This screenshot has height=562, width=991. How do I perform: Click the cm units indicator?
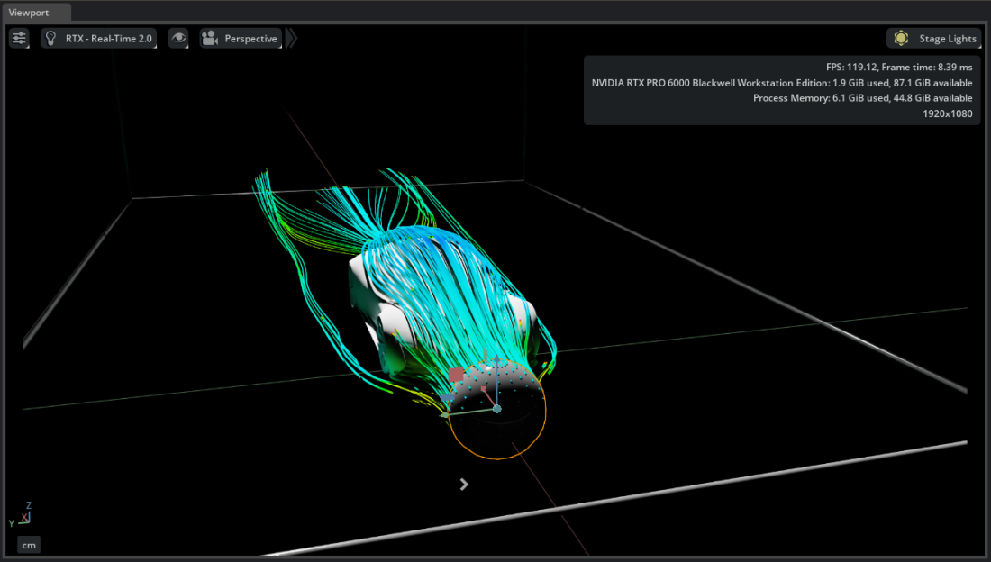point(28,544)
